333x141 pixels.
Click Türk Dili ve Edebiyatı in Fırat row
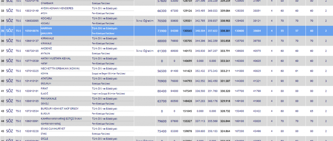(104, 88)
